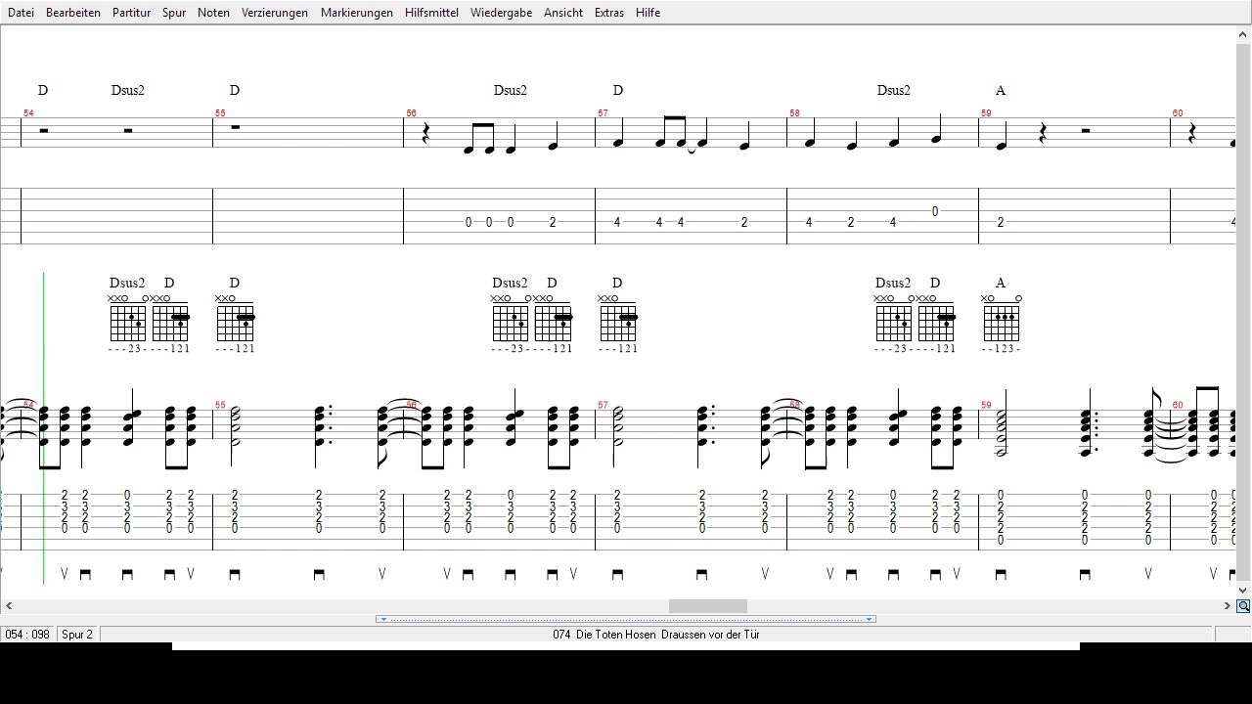Click the fret 0 on upper string in top tablature measure 58
Viewport: 1252px width, 704px height.
[935, 211]
